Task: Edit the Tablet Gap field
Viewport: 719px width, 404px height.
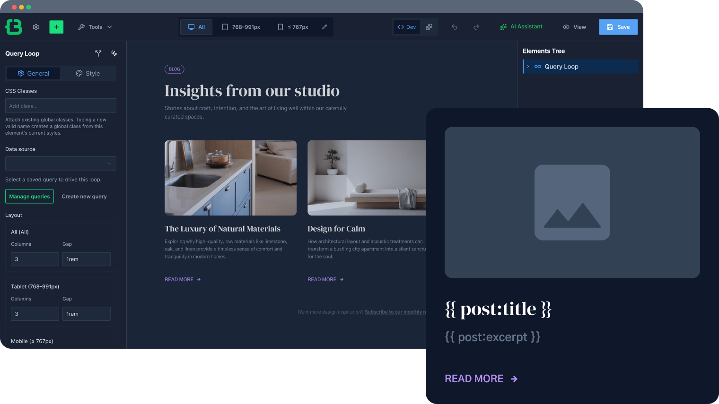Action: coord(87,314)
